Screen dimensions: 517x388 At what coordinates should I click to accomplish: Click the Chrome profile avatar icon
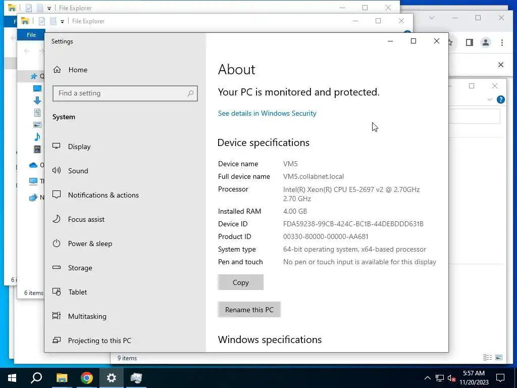pyautogui.click(x=485, y=42)
